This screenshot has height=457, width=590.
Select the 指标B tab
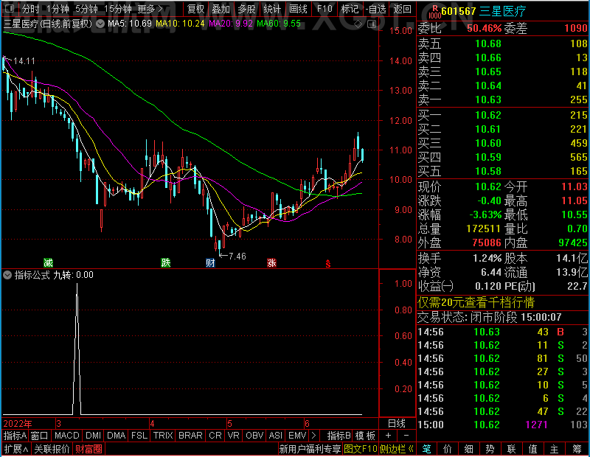(x=339, y=436)
